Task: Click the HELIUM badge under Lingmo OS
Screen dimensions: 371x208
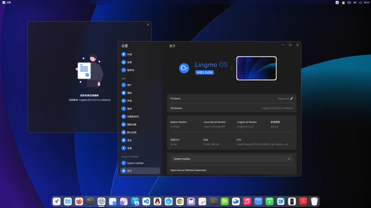Action: [205, 72]
